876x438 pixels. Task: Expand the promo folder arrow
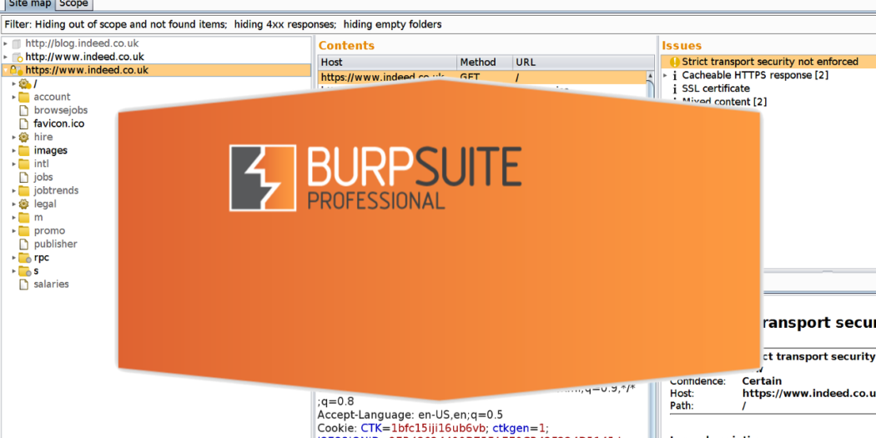click(14, 231)
